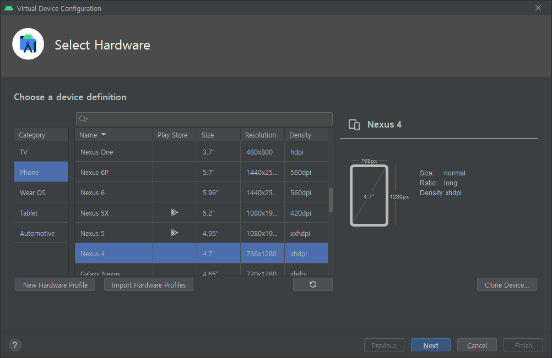
Task: Select the Phone category
Action: (41, 172)
